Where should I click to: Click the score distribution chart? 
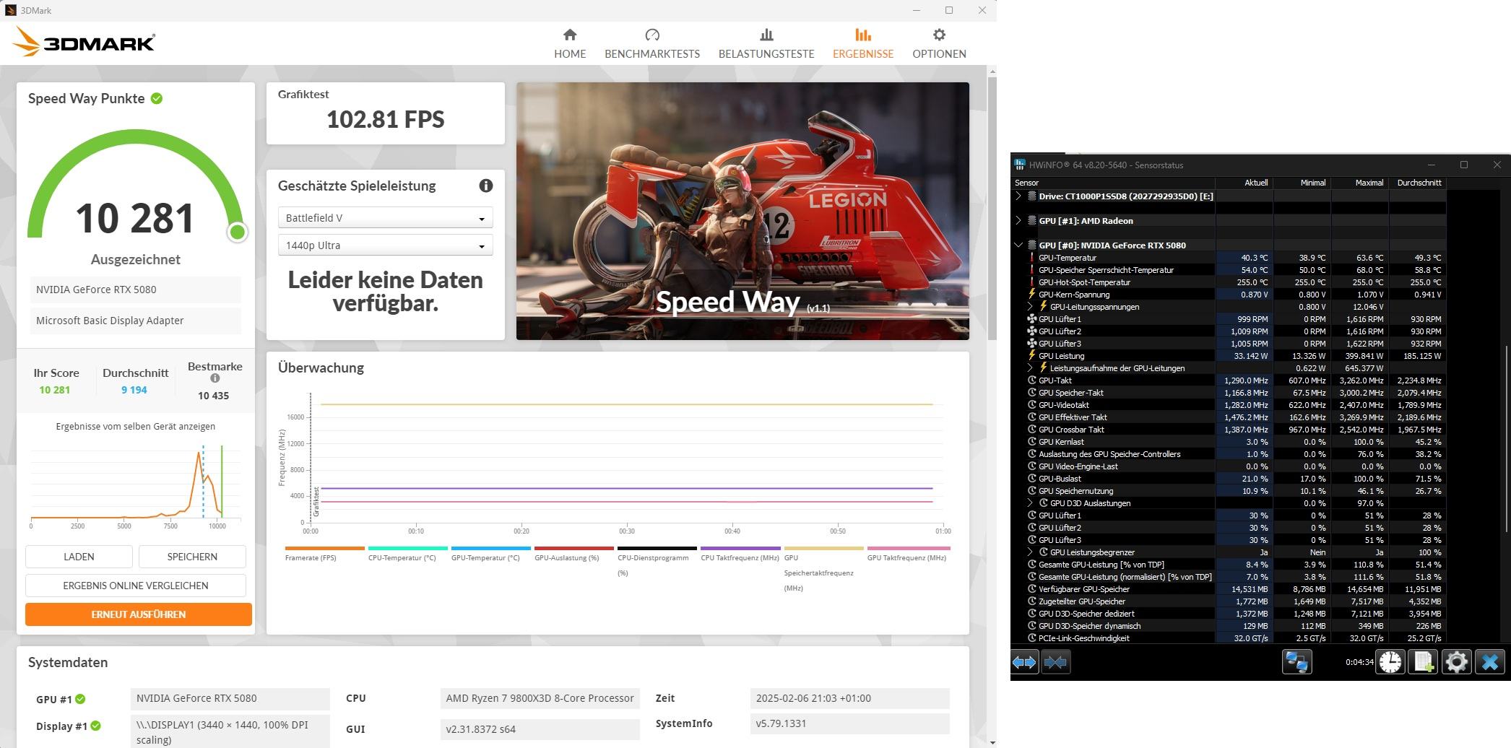(136, 485)
